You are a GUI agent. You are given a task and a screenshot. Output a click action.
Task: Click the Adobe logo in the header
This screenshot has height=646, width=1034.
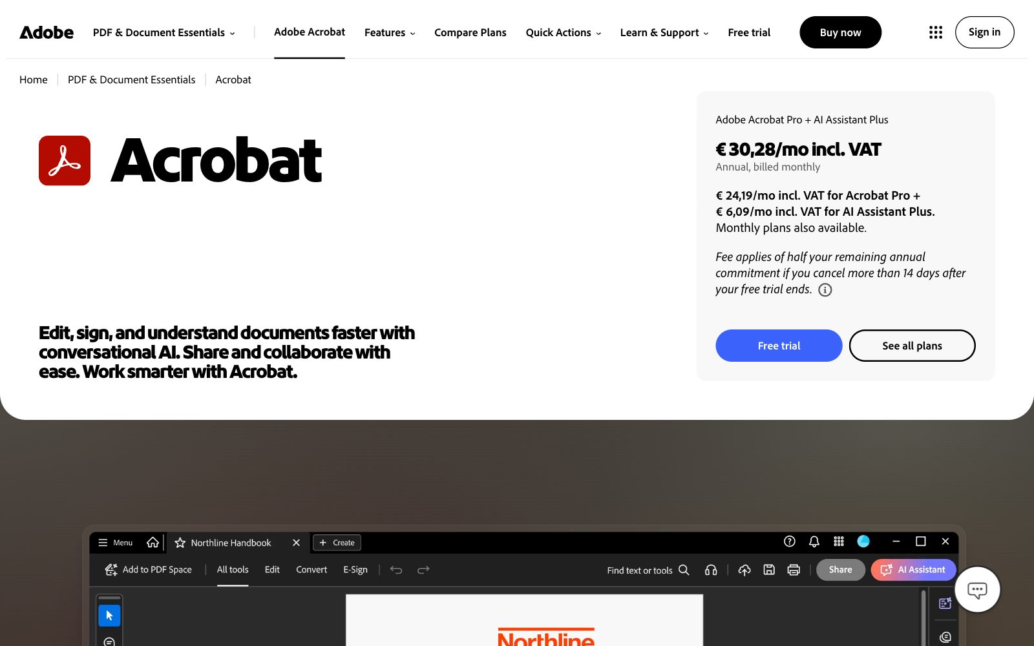tap(47, 32)
